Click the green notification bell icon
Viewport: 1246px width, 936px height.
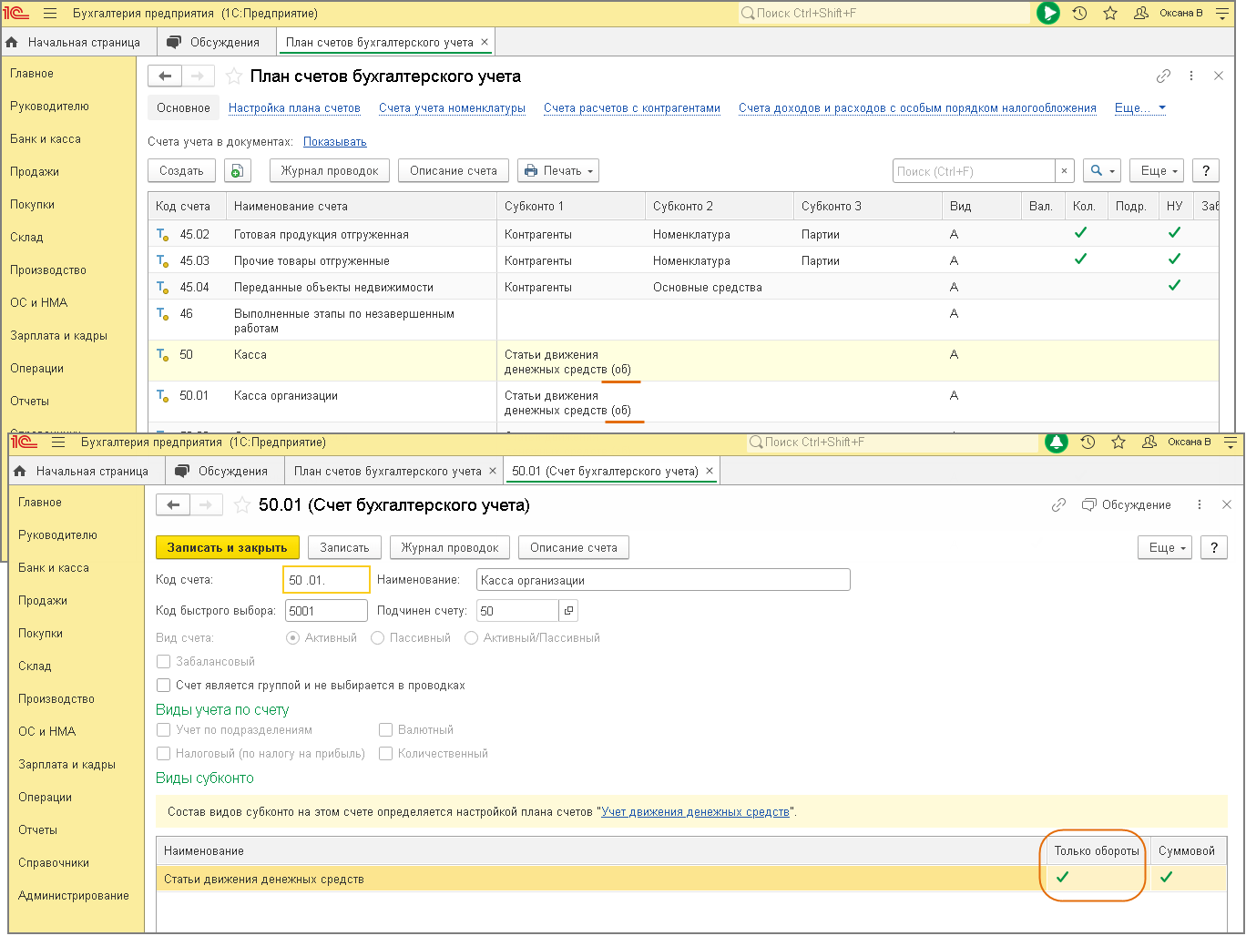(x=1057, y=443)
